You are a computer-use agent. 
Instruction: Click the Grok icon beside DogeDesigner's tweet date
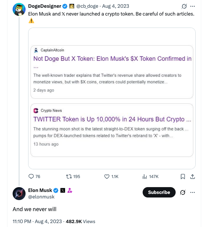click(x=184, y=6)
